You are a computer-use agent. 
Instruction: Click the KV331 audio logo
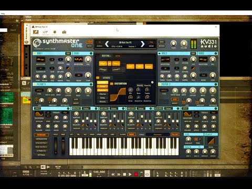tap(208, 44)
